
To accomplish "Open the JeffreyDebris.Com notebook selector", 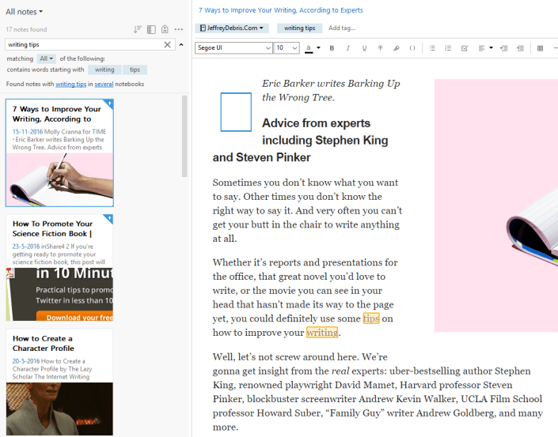I will [x=232, y=28].
